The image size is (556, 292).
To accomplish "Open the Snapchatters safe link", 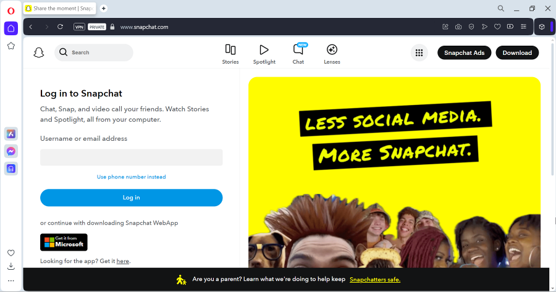I will pos(375,280).
